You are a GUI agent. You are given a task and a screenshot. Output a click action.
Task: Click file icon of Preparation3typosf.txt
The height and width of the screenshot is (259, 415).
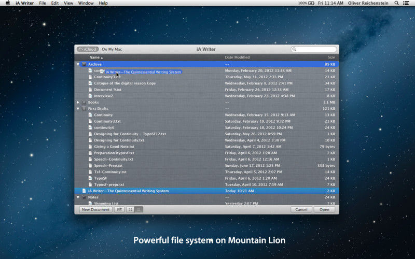pyautogui.click(x=90, y=153)
